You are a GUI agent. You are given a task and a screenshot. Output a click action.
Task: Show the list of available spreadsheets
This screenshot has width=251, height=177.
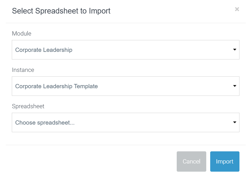point(125,123)
